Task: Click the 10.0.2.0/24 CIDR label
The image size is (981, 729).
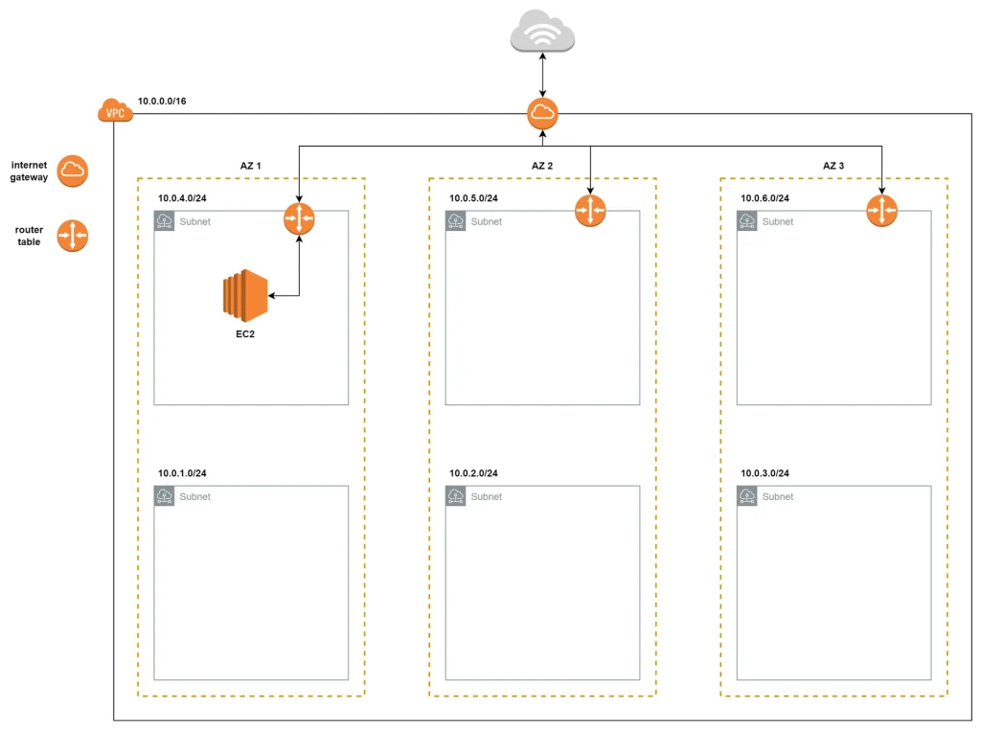Action: (x=473, y=473)
